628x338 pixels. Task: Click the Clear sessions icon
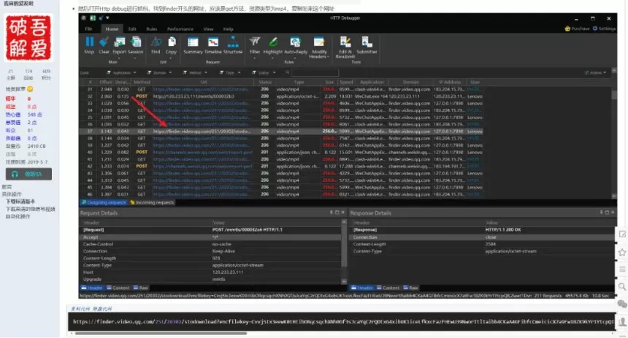point(104,42)
